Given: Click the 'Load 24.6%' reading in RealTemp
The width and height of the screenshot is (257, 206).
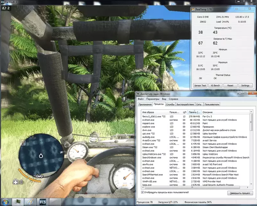Looking at the screenshot, I should coord(222,22).
